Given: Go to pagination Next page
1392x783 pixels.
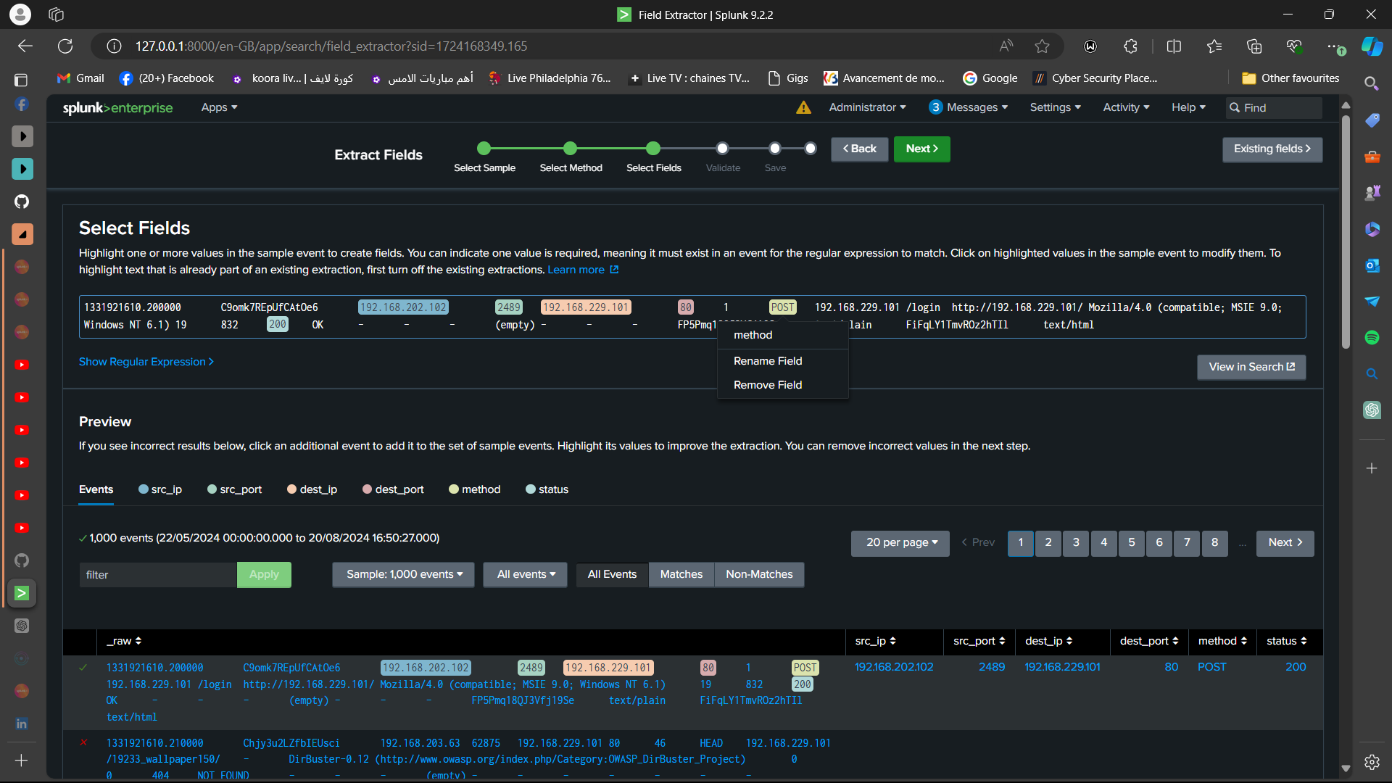Looking at the screenshot, I should (x=1285, y=542).
